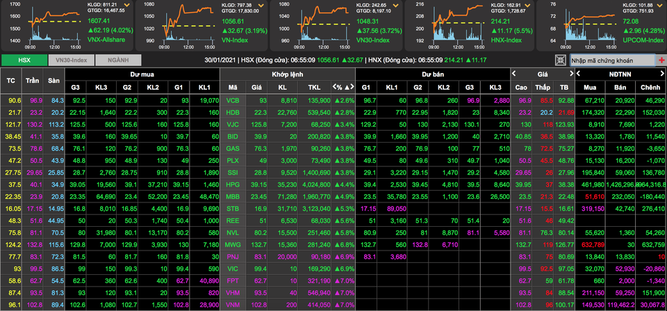Select VN-Index value 1056.61 on card

pyautogui.click(x=233, y=21)
